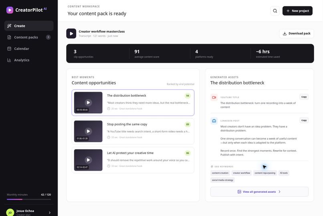This screenshot has height=216, width=323.
Task: Click the 42 / 120 minutes value
Action: 46,195
